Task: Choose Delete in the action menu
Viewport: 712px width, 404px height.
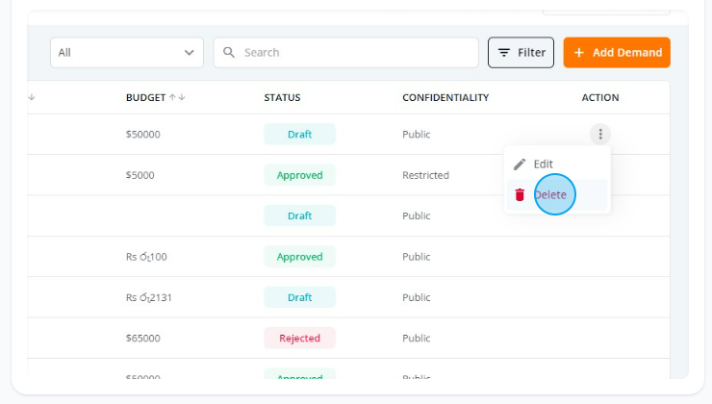Action: [x=557, y=194]
